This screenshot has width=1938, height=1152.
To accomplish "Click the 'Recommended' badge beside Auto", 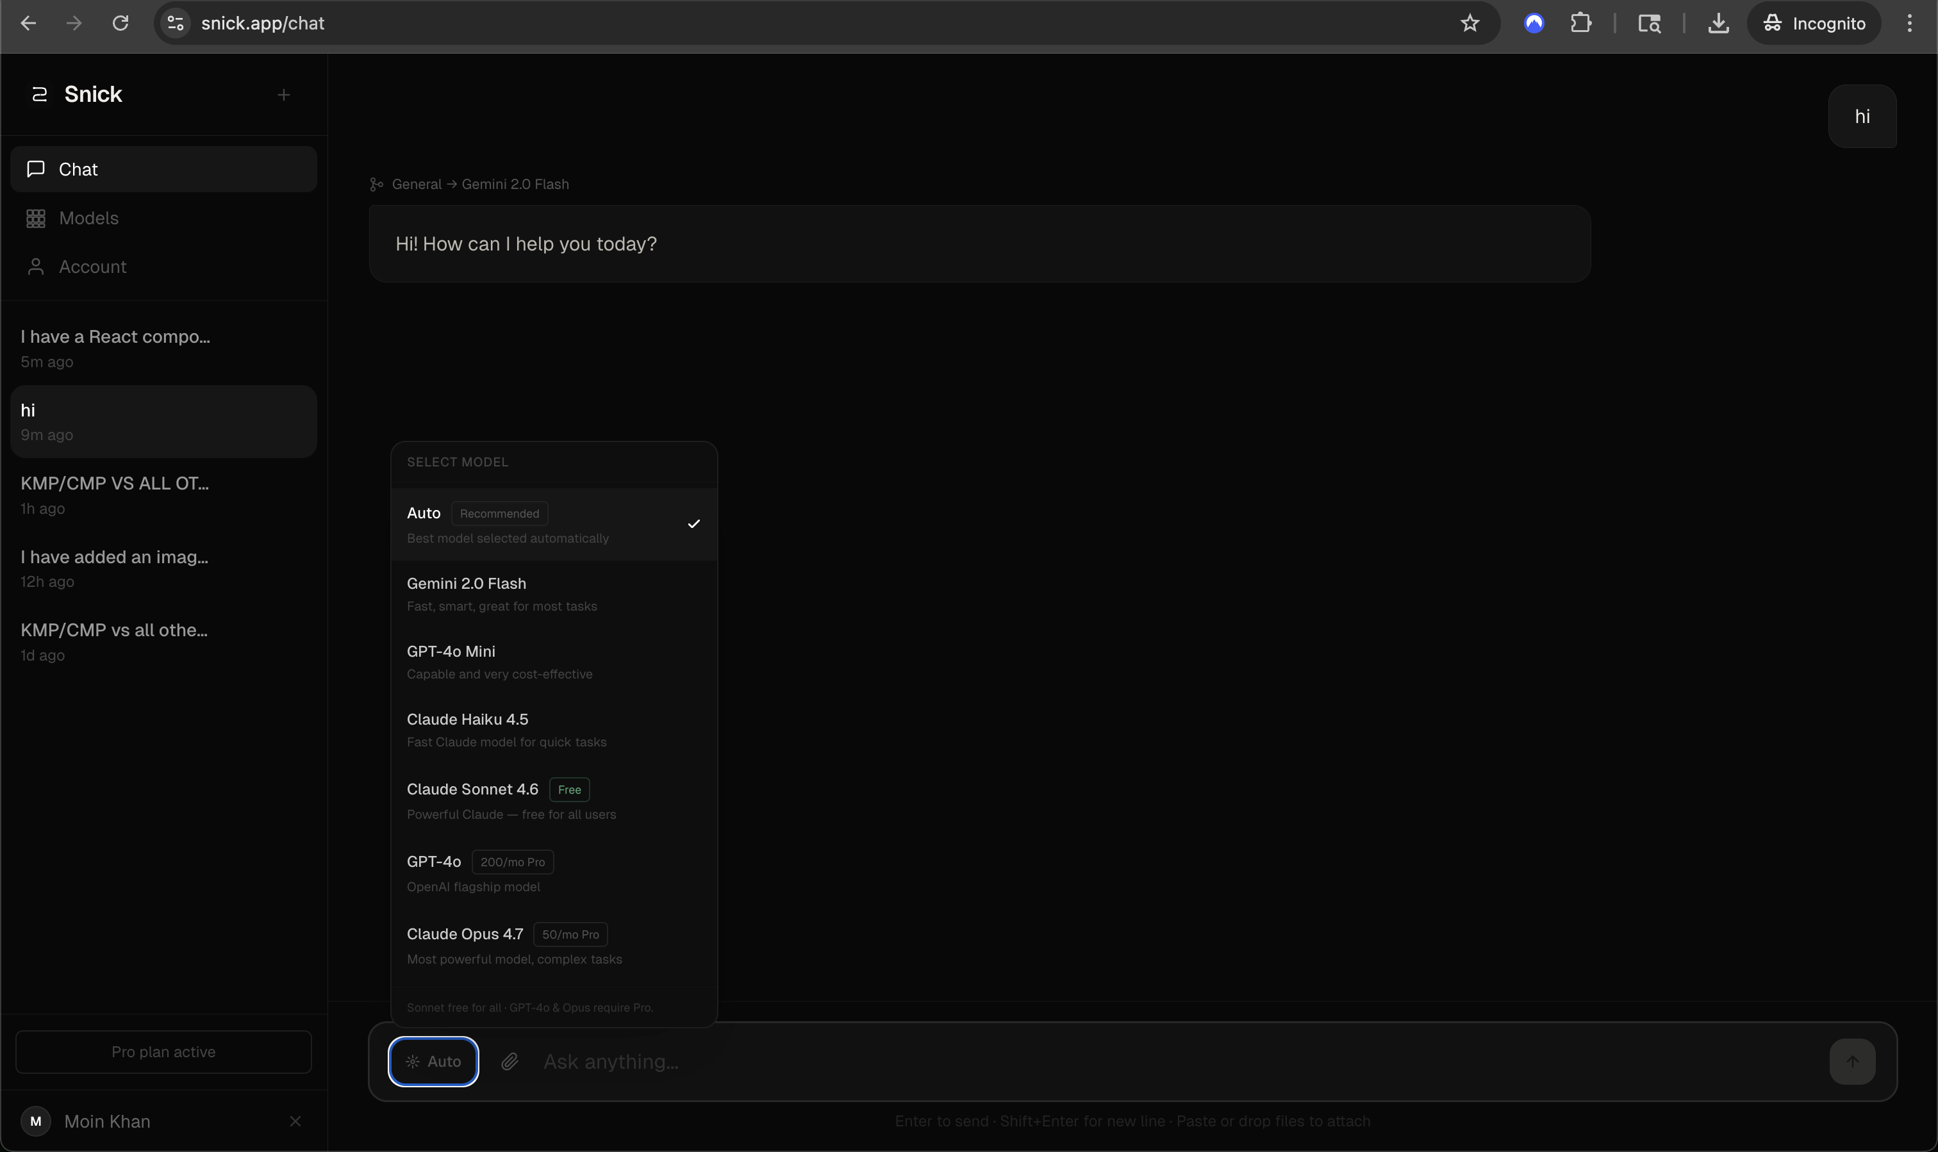I will click(x=499, y=513).
